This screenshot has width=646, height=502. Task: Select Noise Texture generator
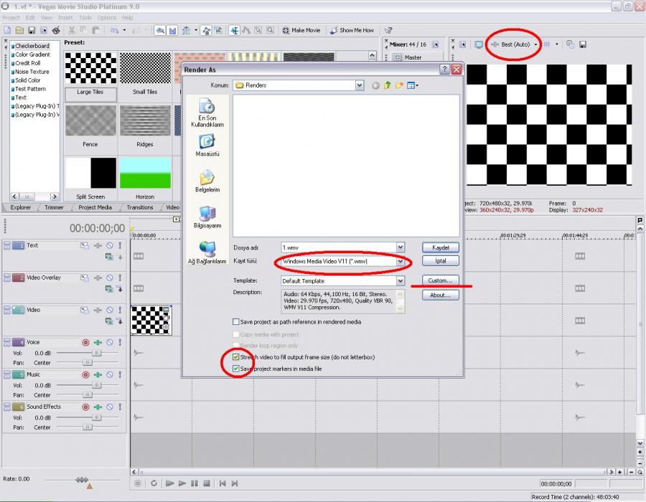point(32,72)
